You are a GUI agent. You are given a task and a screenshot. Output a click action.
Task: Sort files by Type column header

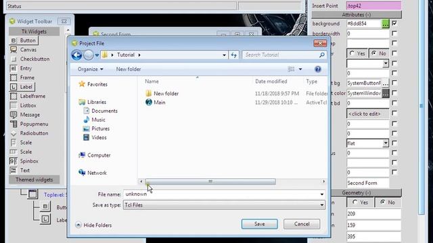click(311, 81)
